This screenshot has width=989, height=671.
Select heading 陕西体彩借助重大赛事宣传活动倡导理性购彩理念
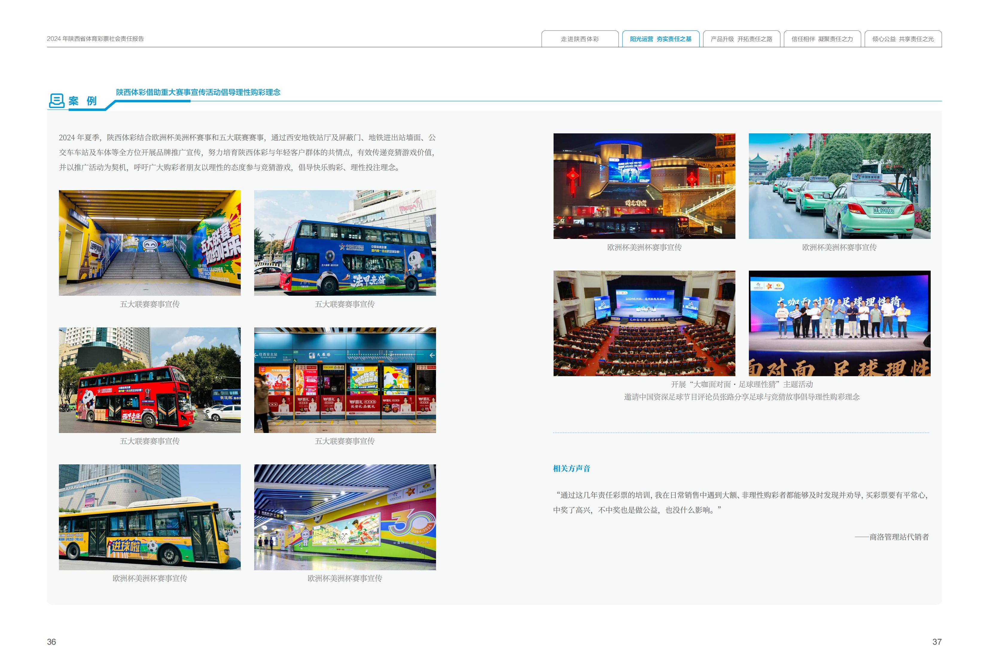(x=198, y=92)
